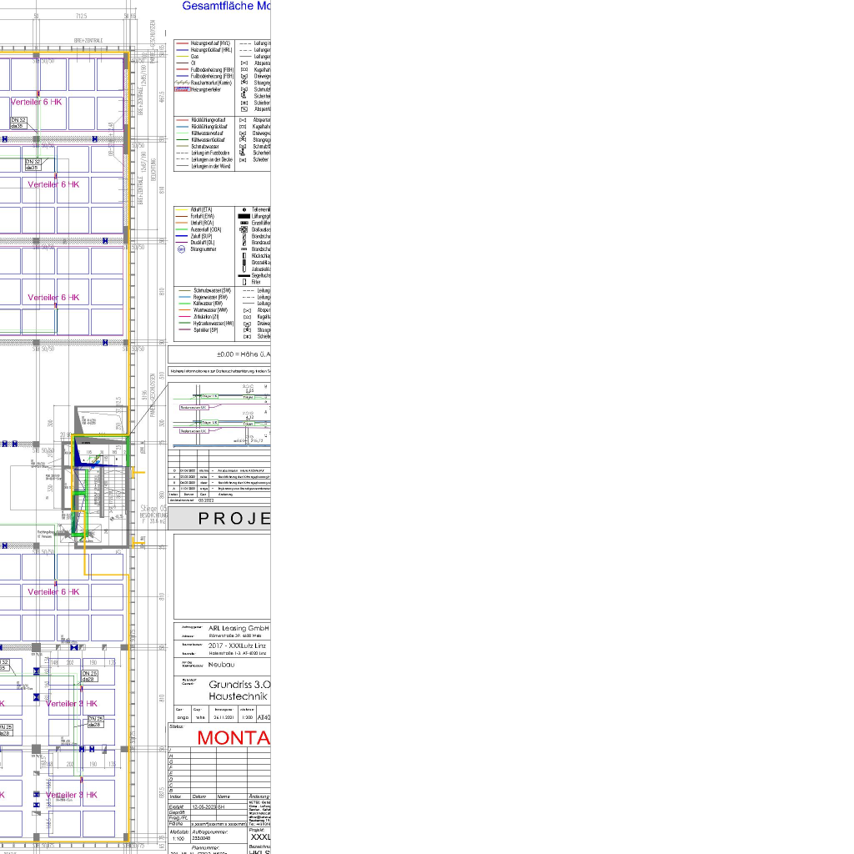Click the Tellerventil dot symbol in legend
The width and height of the screenshot is (854, 854).
click(244, 209)
